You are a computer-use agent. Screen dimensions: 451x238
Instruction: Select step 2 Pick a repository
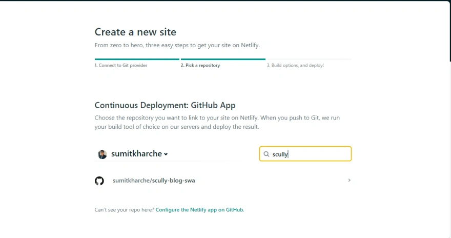200,65
